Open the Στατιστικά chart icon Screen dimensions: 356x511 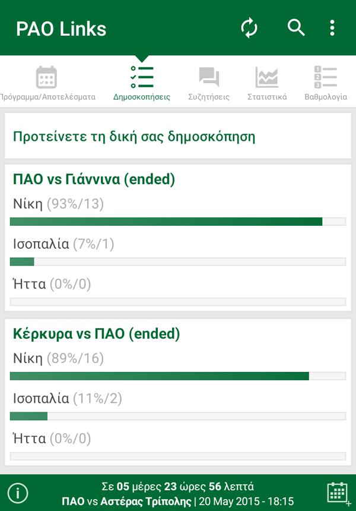[x=267, y=77]
